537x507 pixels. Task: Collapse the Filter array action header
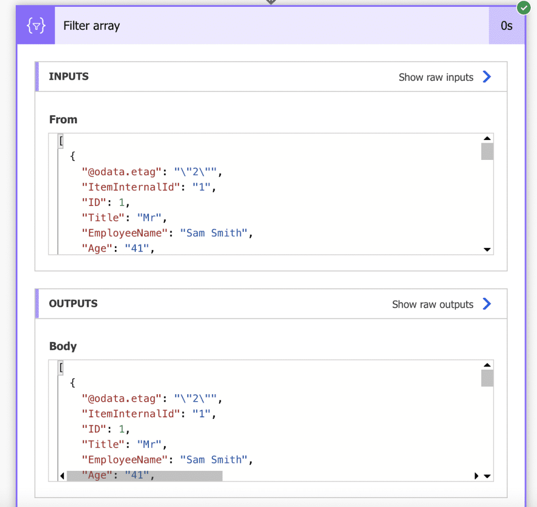click(272, 26)
